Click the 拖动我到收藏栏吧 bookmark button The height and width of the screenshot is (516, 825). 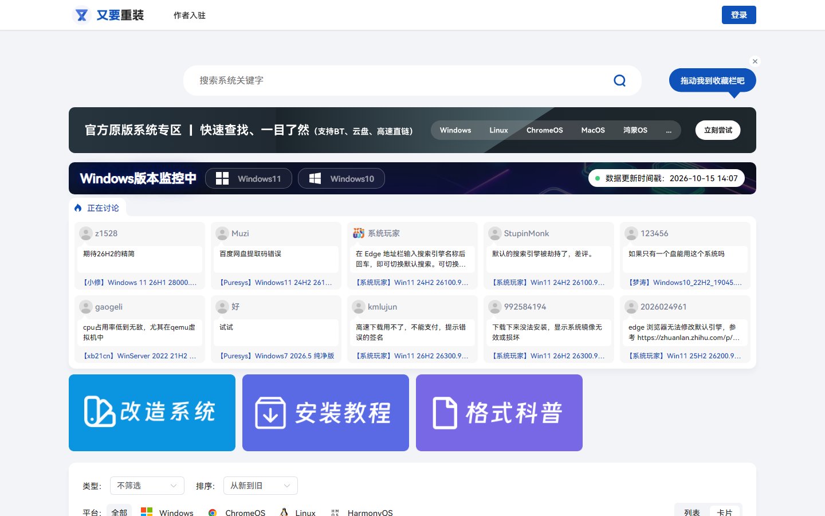(x=713, y=81)
